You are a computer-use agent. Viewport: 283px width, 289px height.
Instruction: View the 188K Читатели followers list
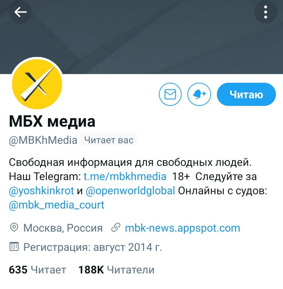coord(116,270)
